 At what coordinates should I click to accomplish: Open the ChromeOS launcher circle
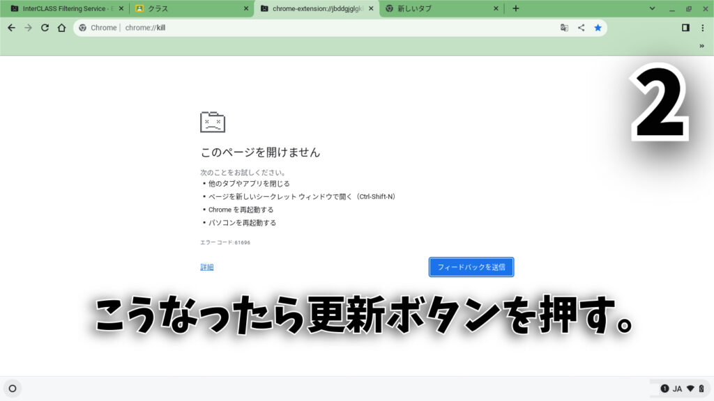coord(13,388)
